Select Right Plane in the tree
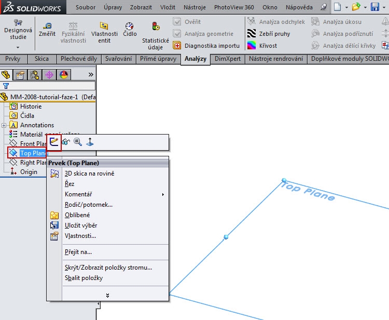The height and width of the screenshot is (320, 389). [x=27, y=163]
